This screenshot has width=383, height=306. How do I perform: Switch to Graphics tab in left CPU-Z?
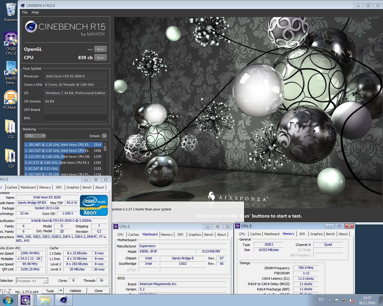point(73,187)
